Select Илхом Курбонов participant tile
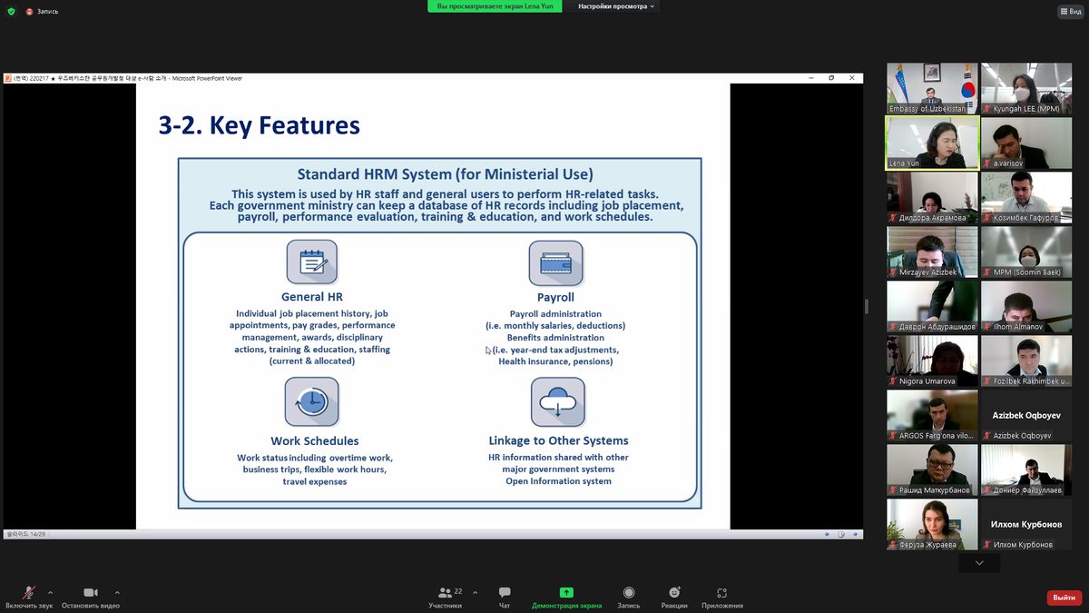 (x=1026, y=524)
